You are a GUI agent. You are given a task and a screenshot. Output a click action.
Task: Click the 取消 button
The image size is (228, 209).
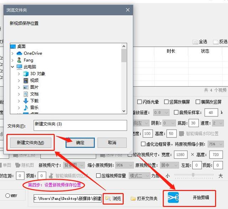tap(112, 142)
